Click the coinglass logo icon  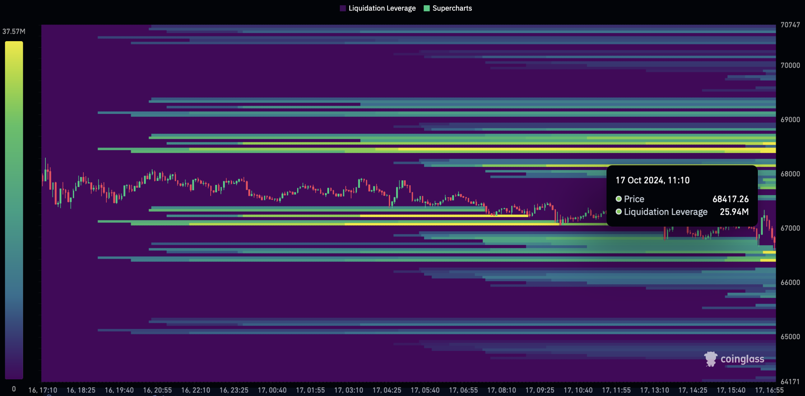point(711,359)
